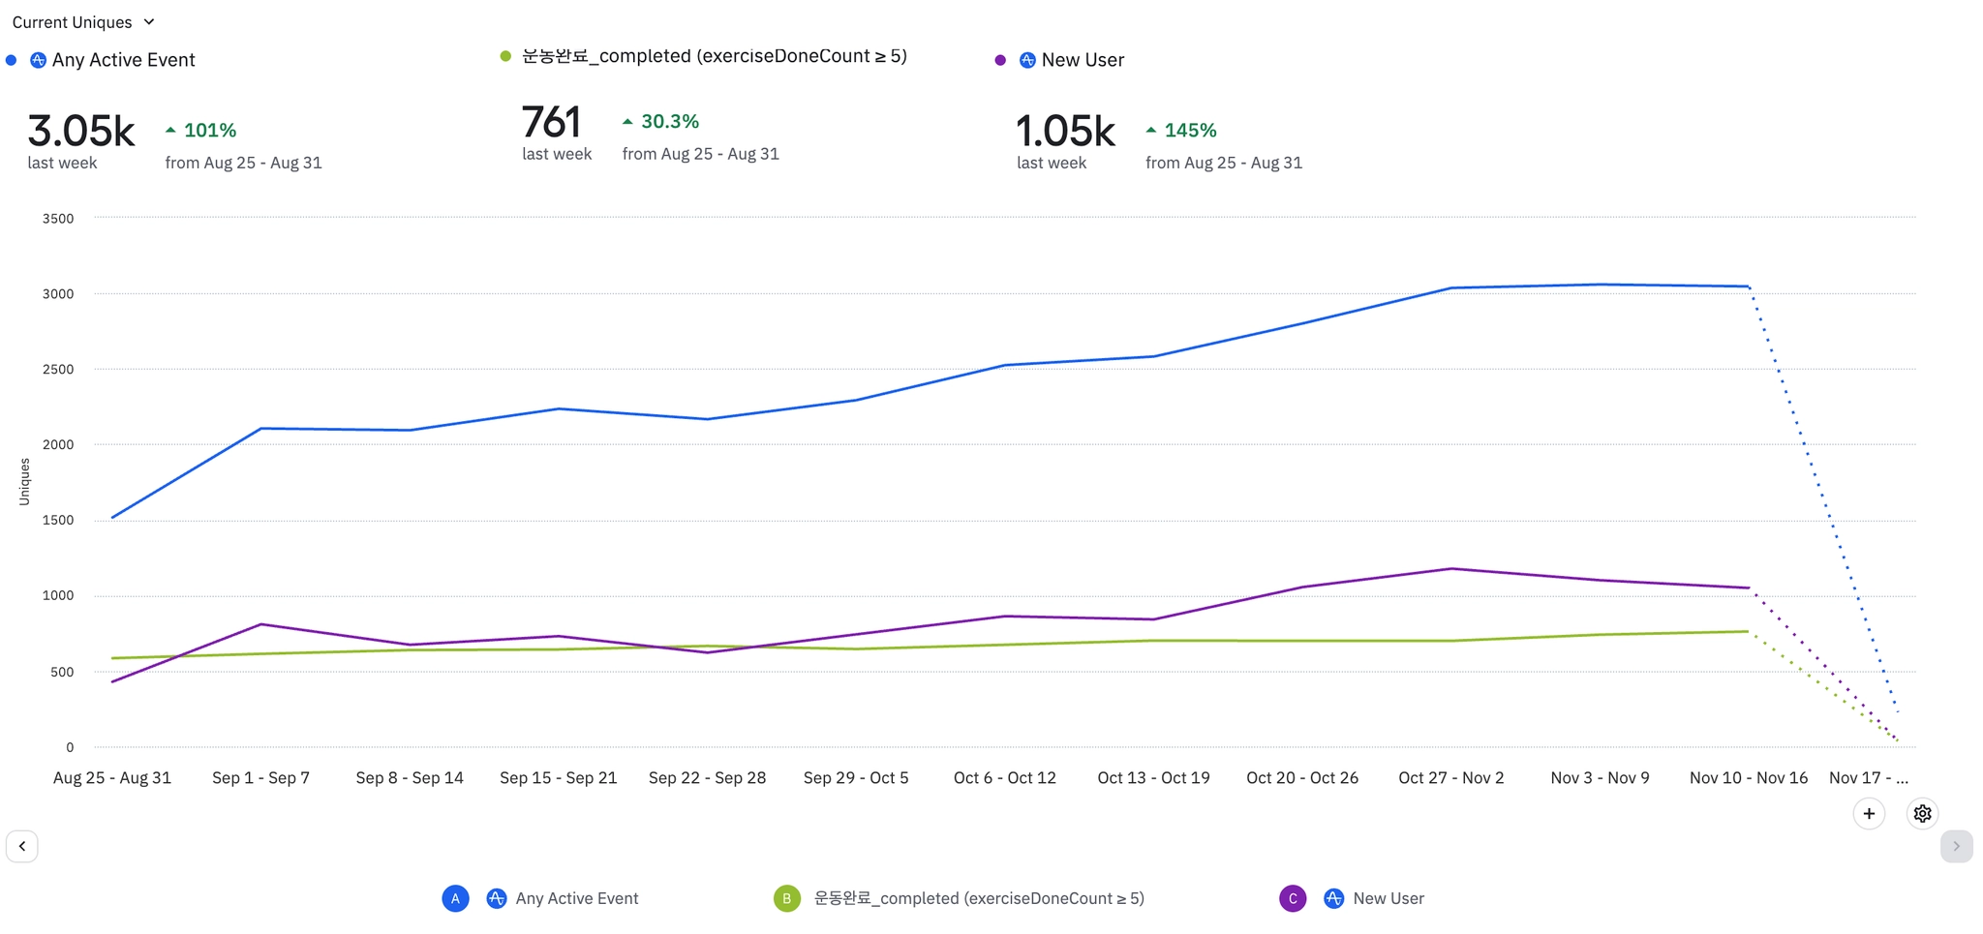
Task: Click the Amplitude icon beside bottom New User
Action: pyautogui.click(x=1333, y=898)
